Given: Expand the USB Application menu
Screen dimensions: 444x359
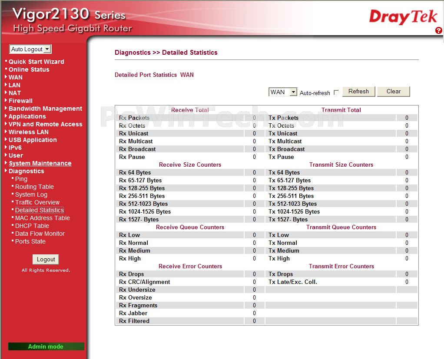Looking at the screenshot, I should [x=33, y=140].
